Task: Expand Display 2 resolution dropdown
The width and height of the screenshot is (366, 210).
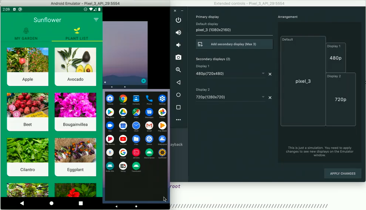Action: 263,97
